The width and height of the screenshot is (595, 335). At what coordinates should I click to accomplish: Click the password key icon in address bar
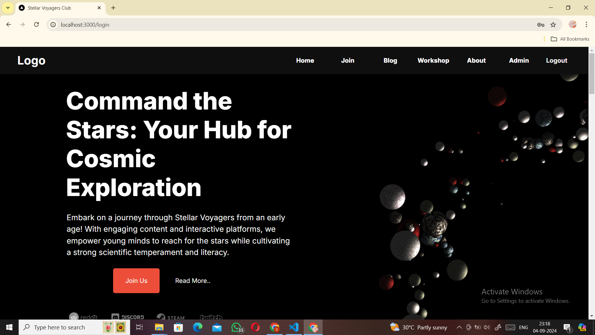pyautogui.click(x=541, y=25)
